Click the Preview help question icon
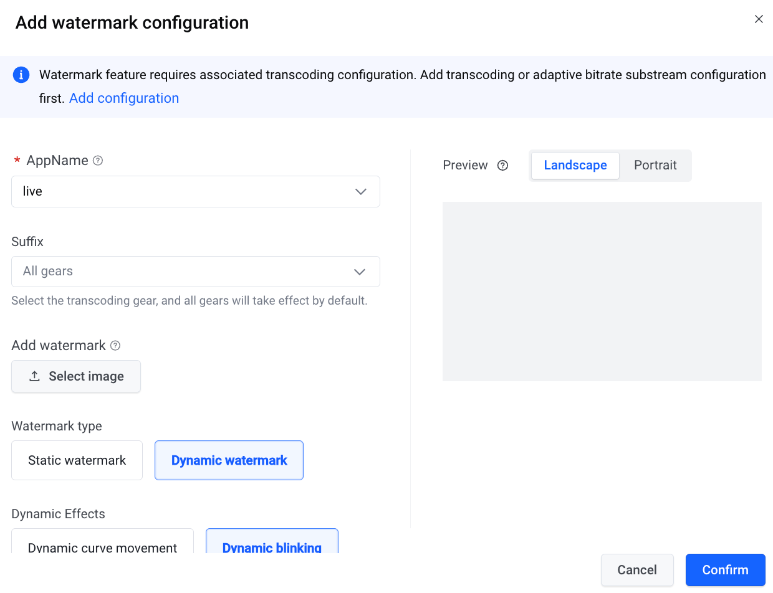Screen dimensions: 773x593 pos(503,166)
